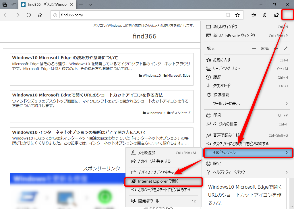Open the site information icon in address bar

55,15
